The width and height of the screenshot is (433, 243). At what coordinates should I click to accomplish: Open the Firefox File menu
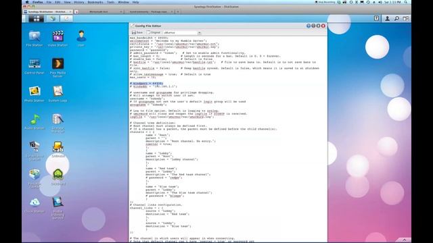(49, 2)
